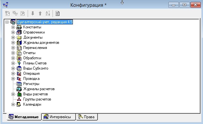This screenshot has width=203, height=124.
Task: Click the new metadata object toolbar icon
Action: pyautogui.click(x=7, y=13)
